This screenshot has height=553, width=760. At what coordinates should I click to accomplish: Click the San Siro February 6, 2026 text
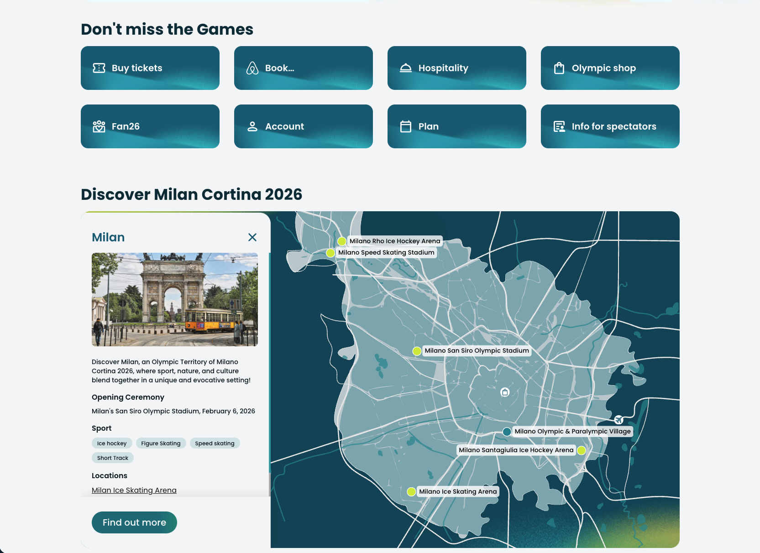tap(173, 411)
